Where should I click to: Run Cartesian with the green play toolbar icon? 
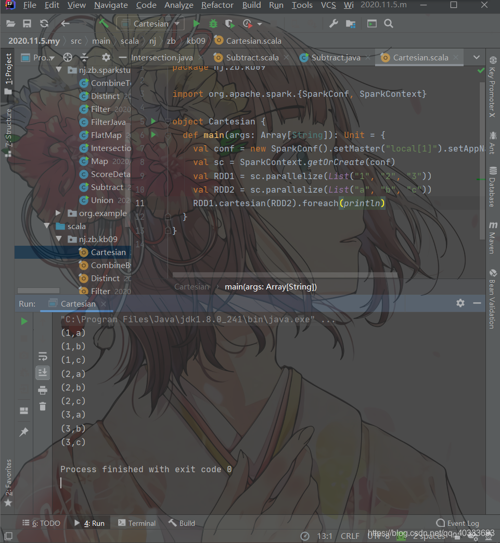click(196, 23)
